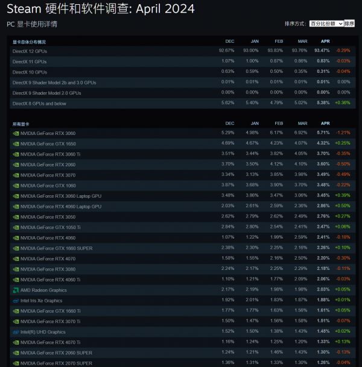Select the 所有显卡 section header

pos(21,124)
